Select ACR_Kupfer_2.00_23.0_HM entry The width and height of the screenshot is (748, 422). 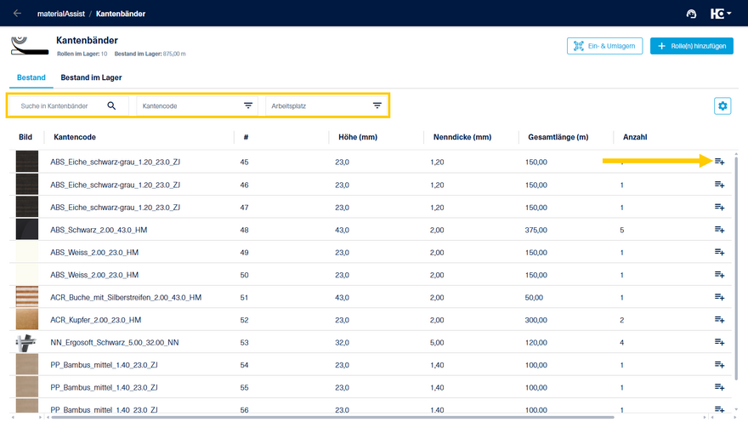[96, 320]
